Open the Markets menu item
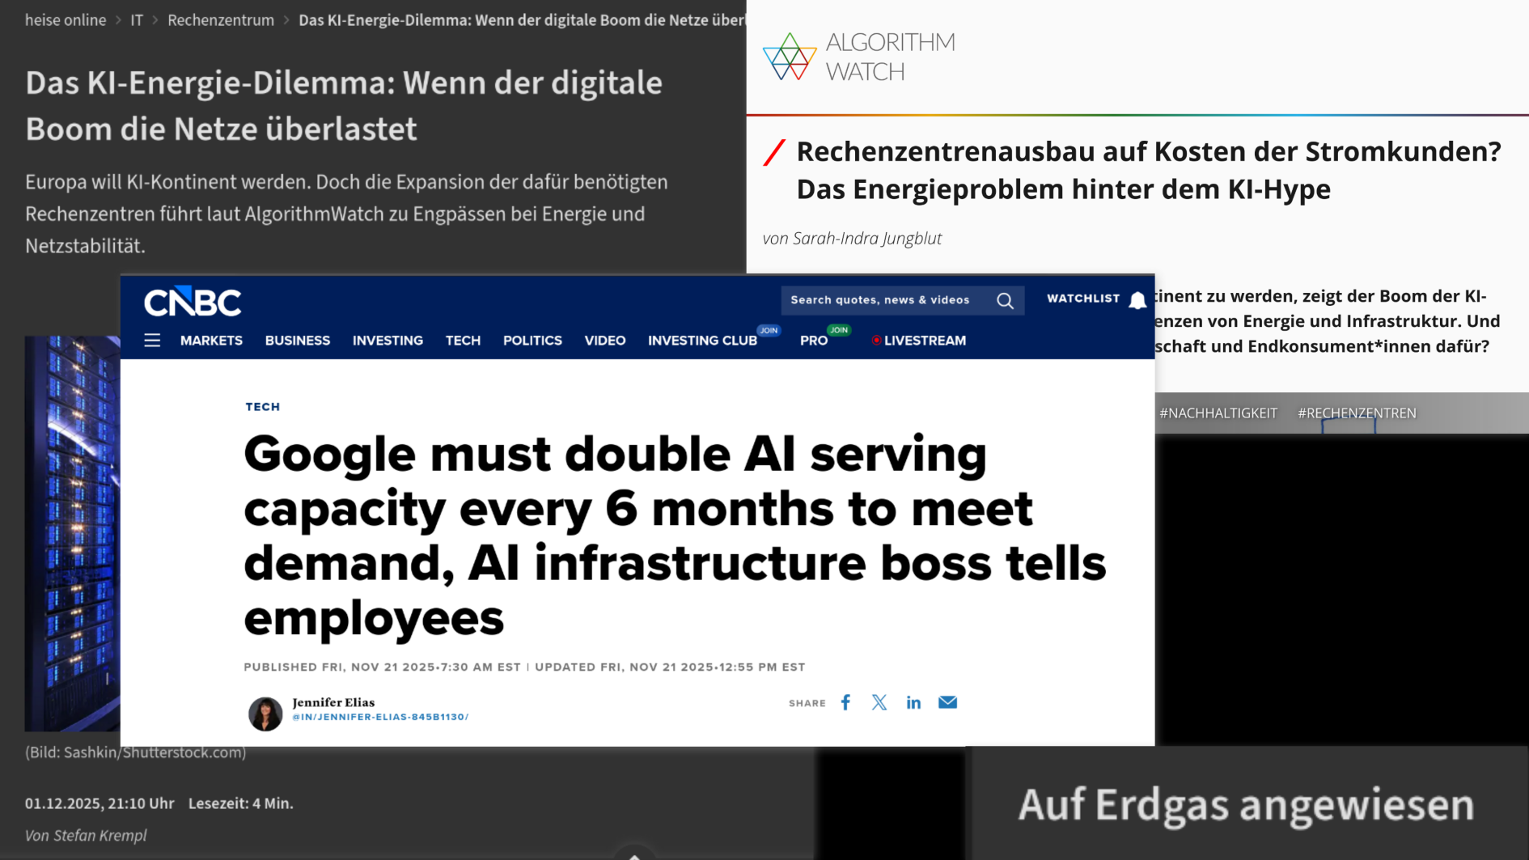 click(211, 341)
